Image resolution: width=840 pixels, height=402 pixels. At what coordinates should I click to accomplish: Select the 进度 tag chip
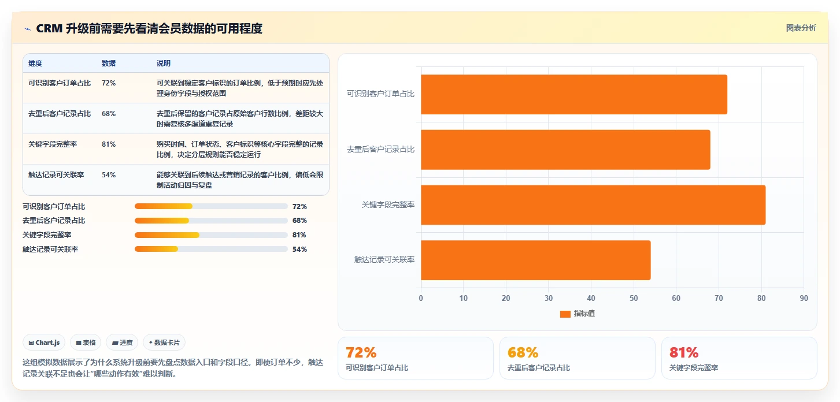click(x=122, y=343)
